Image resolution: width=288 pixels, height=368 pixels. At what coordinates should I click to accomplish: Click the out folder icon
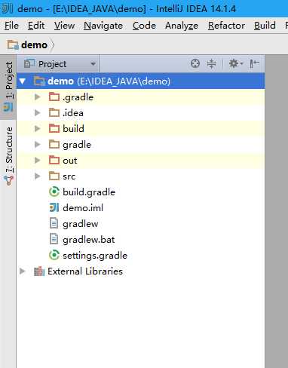point(54,160)
